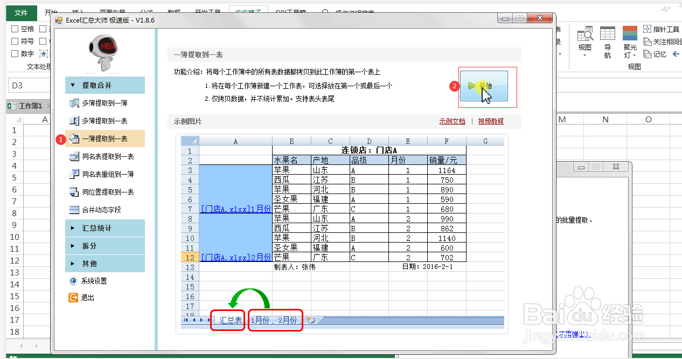Image resolution: width=682 pixels, height=359 pixels.
Task: Enable the 空格 checkbox
Action: [15, 29]
